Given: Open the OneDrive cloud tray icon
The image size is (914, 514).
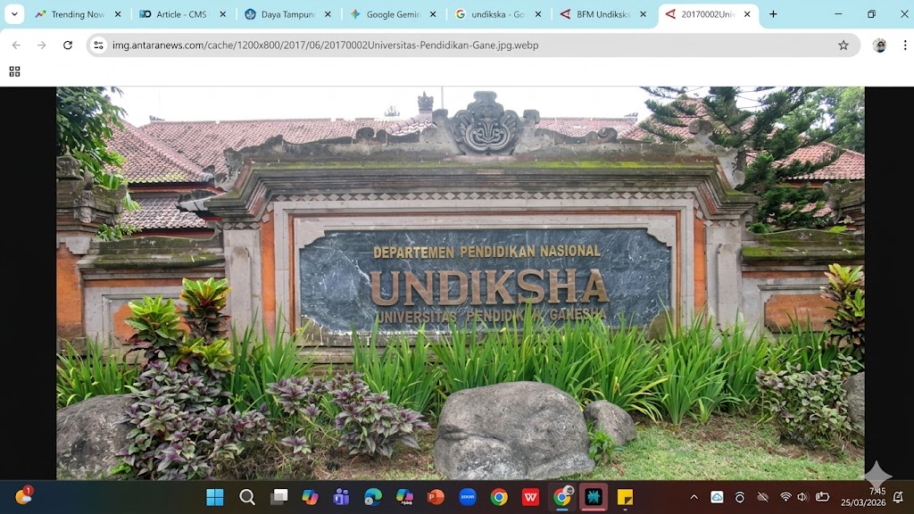Looking at the screenshot, I should pos(717,497).
